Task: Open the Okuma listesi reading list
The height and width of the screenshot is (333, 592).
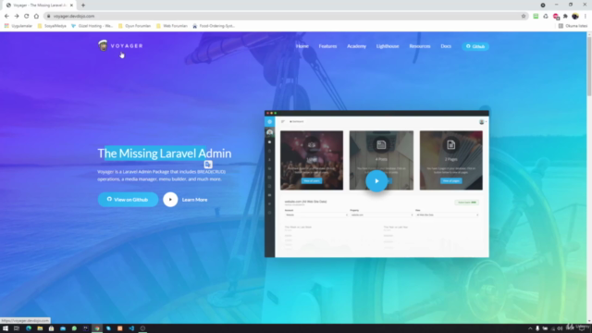Action: [573, 26]
